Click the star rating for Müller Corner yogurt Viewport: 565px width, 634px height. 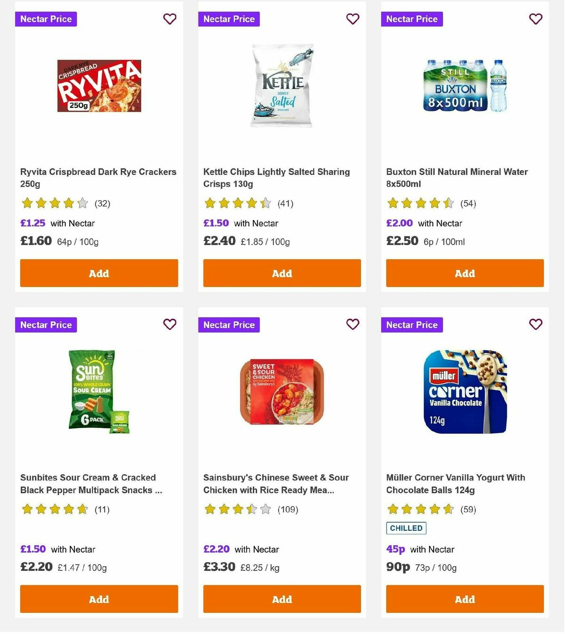420,510
